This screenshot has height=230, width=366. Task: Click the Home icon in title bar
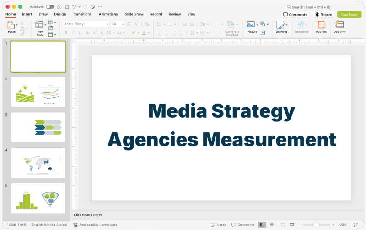pos(59,7)
